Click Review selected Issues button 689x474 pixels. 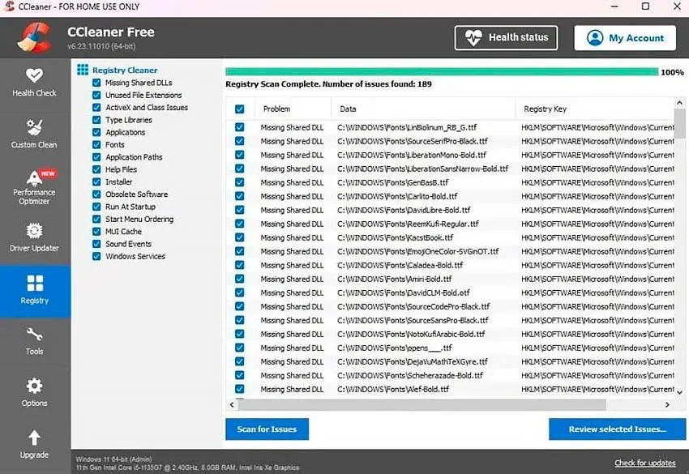point(618,429)
